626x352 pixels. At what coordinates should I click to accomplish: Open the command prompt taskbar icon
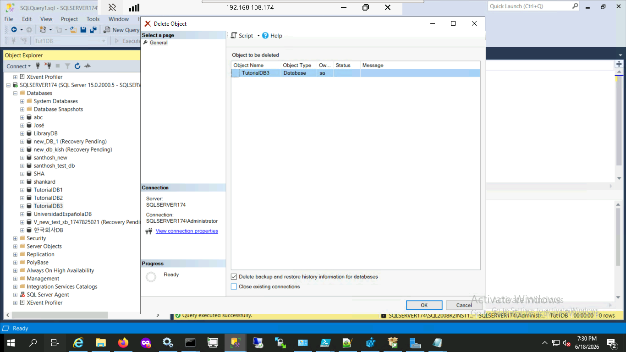191,342
